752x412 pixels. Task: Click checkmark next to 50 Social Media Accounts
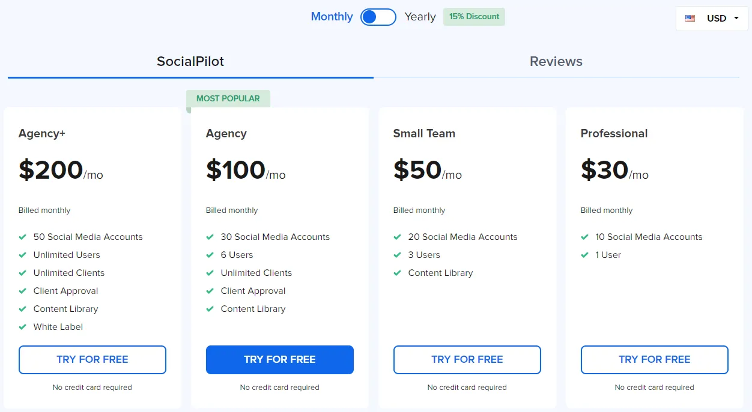(x=22, y=237)
